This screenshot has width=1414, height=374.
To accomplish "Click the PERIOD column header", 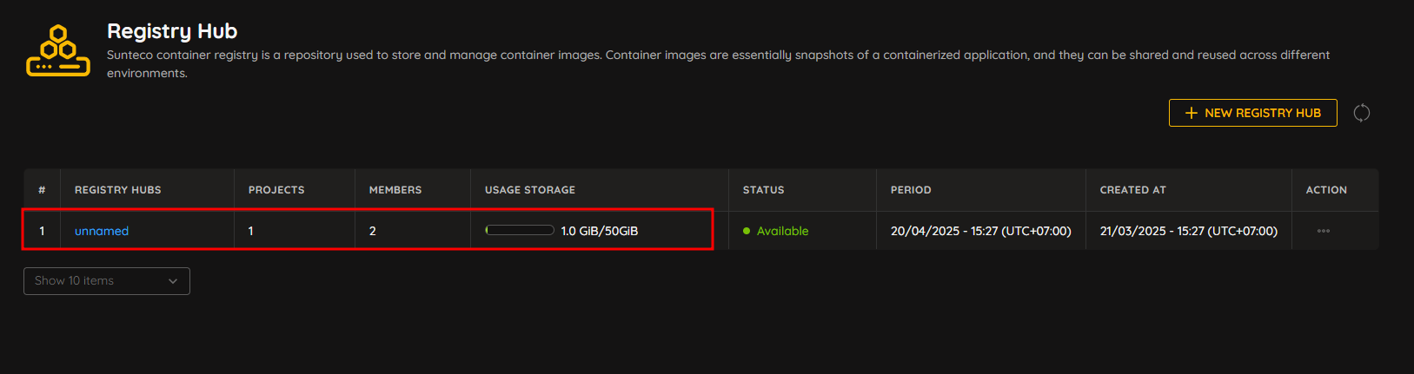I will (x=911, y=190).
